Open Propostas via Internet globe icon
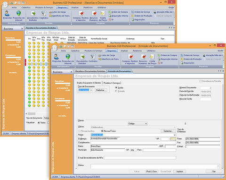Screen dimensions: 226x180 point(68,59)
